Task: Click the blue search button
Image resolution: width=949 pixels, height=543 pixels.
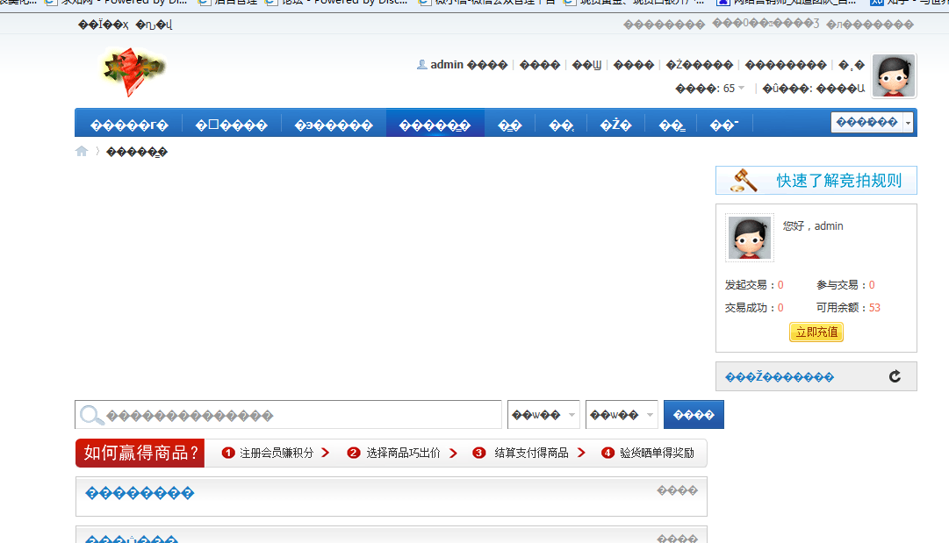Action: (694, 415)
